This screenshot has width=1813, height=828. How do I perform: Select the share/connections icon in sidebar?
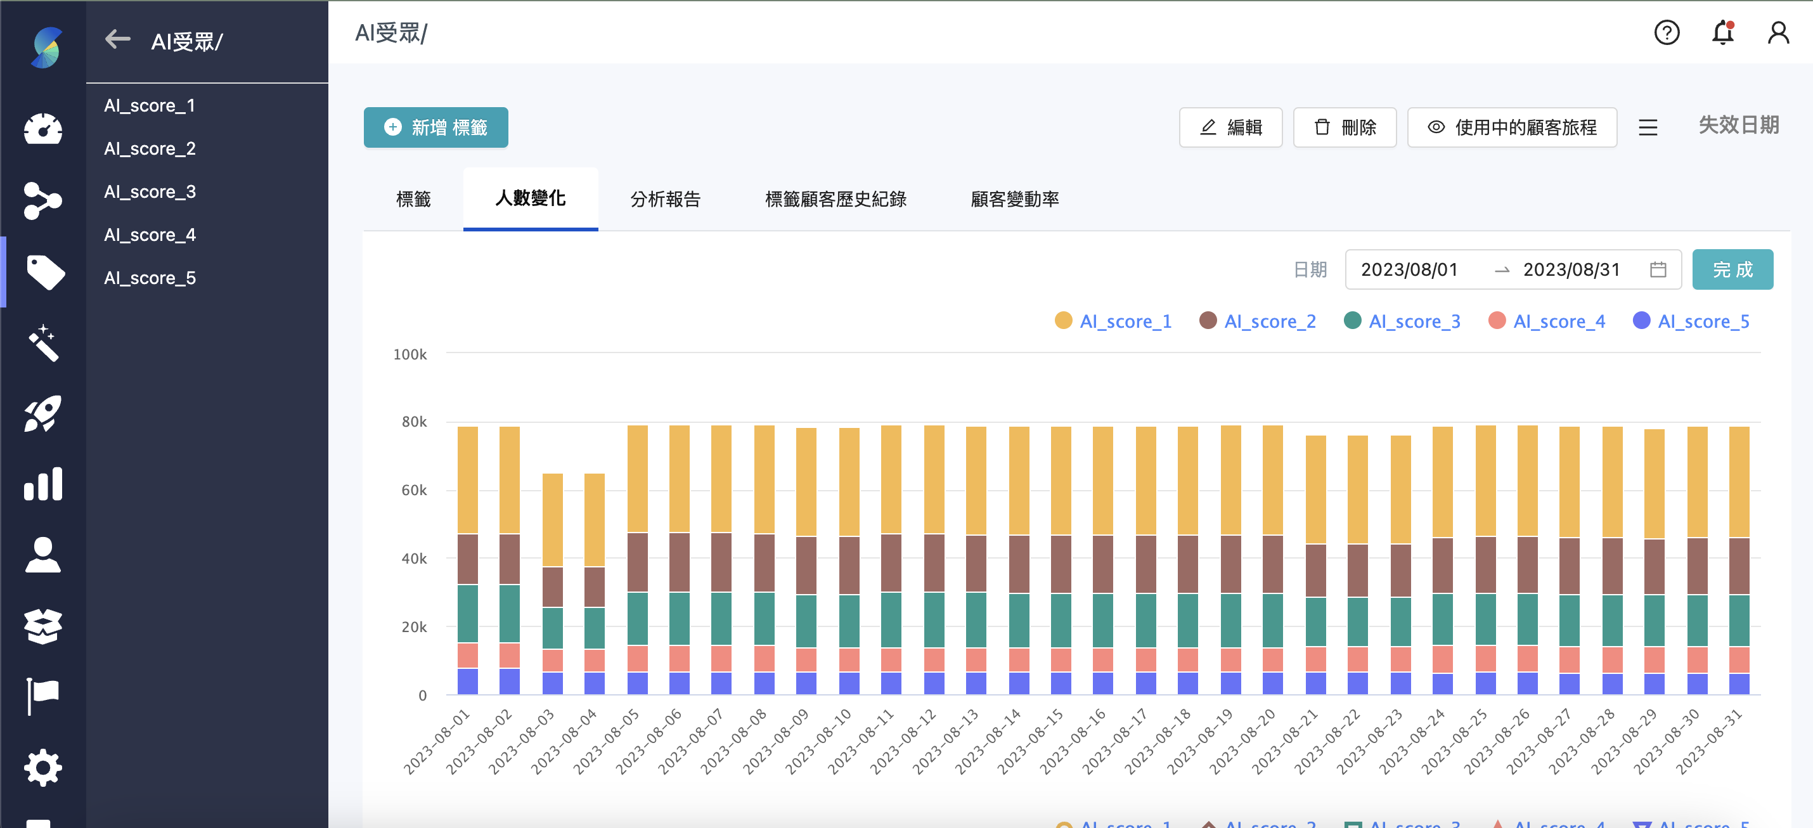pyautogui.click(x=43, y=202)
